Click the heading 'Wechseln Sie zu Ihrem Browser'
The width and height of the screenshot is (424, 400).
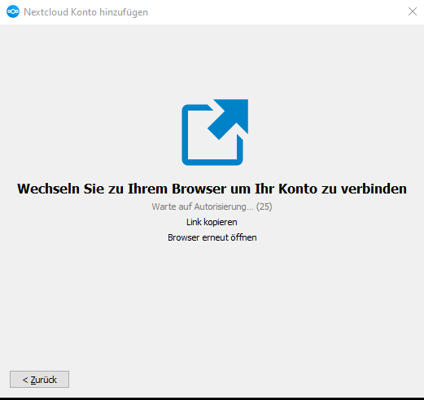coord(121,189)
